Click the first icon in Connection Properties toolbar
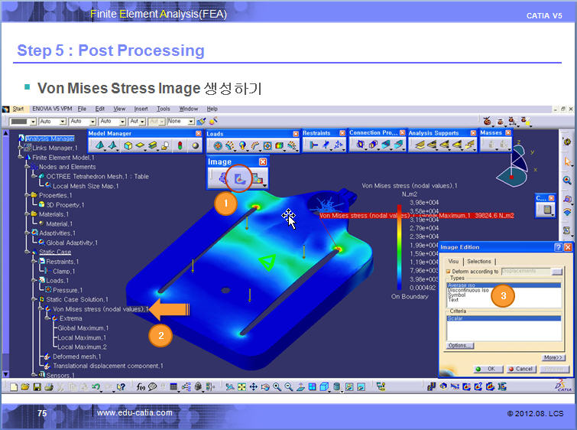577x430 pixels. click(360, 145)
